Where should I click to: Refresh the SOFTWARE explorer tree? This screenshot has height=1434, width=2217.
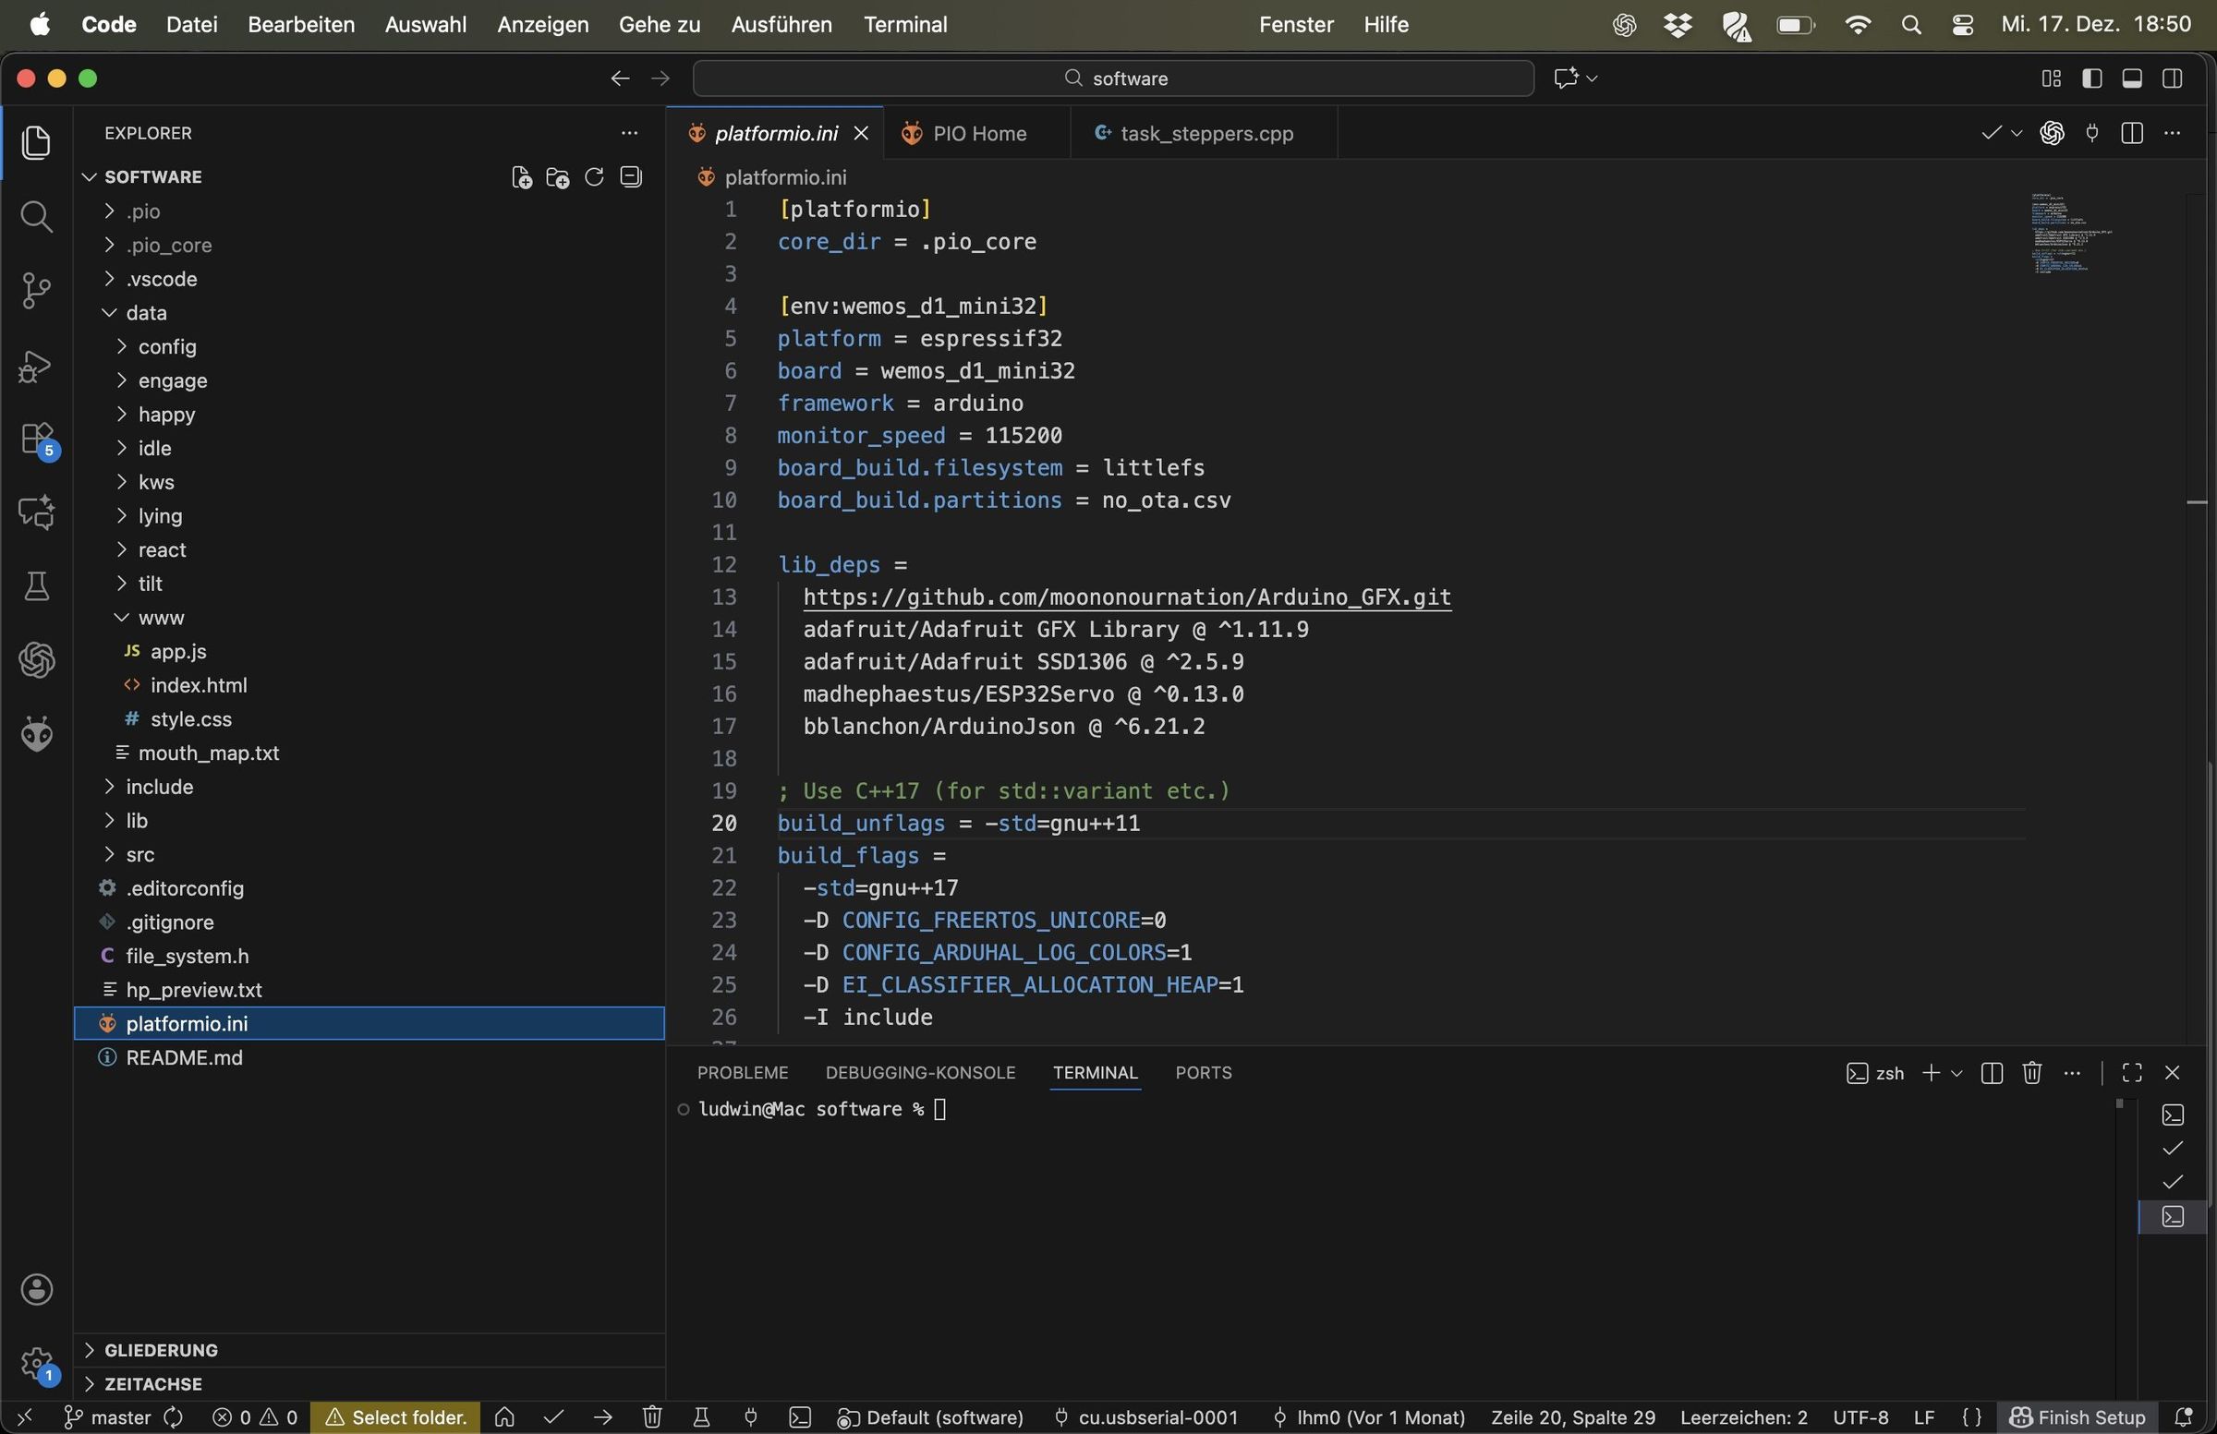594,177
